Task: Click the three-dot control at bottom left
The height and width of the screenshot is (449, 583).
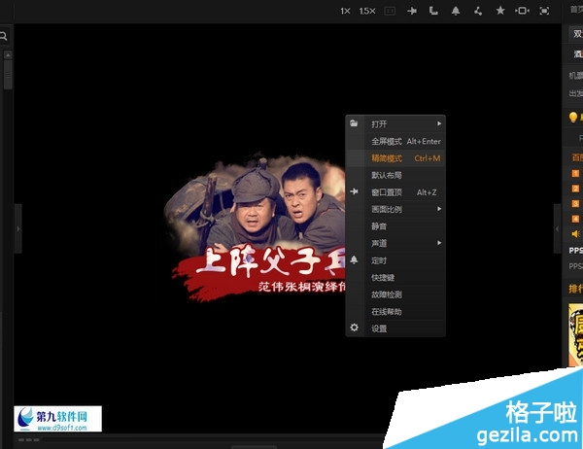Action: pos(28,440)
